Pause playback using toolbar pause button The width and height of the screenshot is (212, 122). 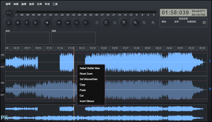pyautogui.click(x=36, y=23)
